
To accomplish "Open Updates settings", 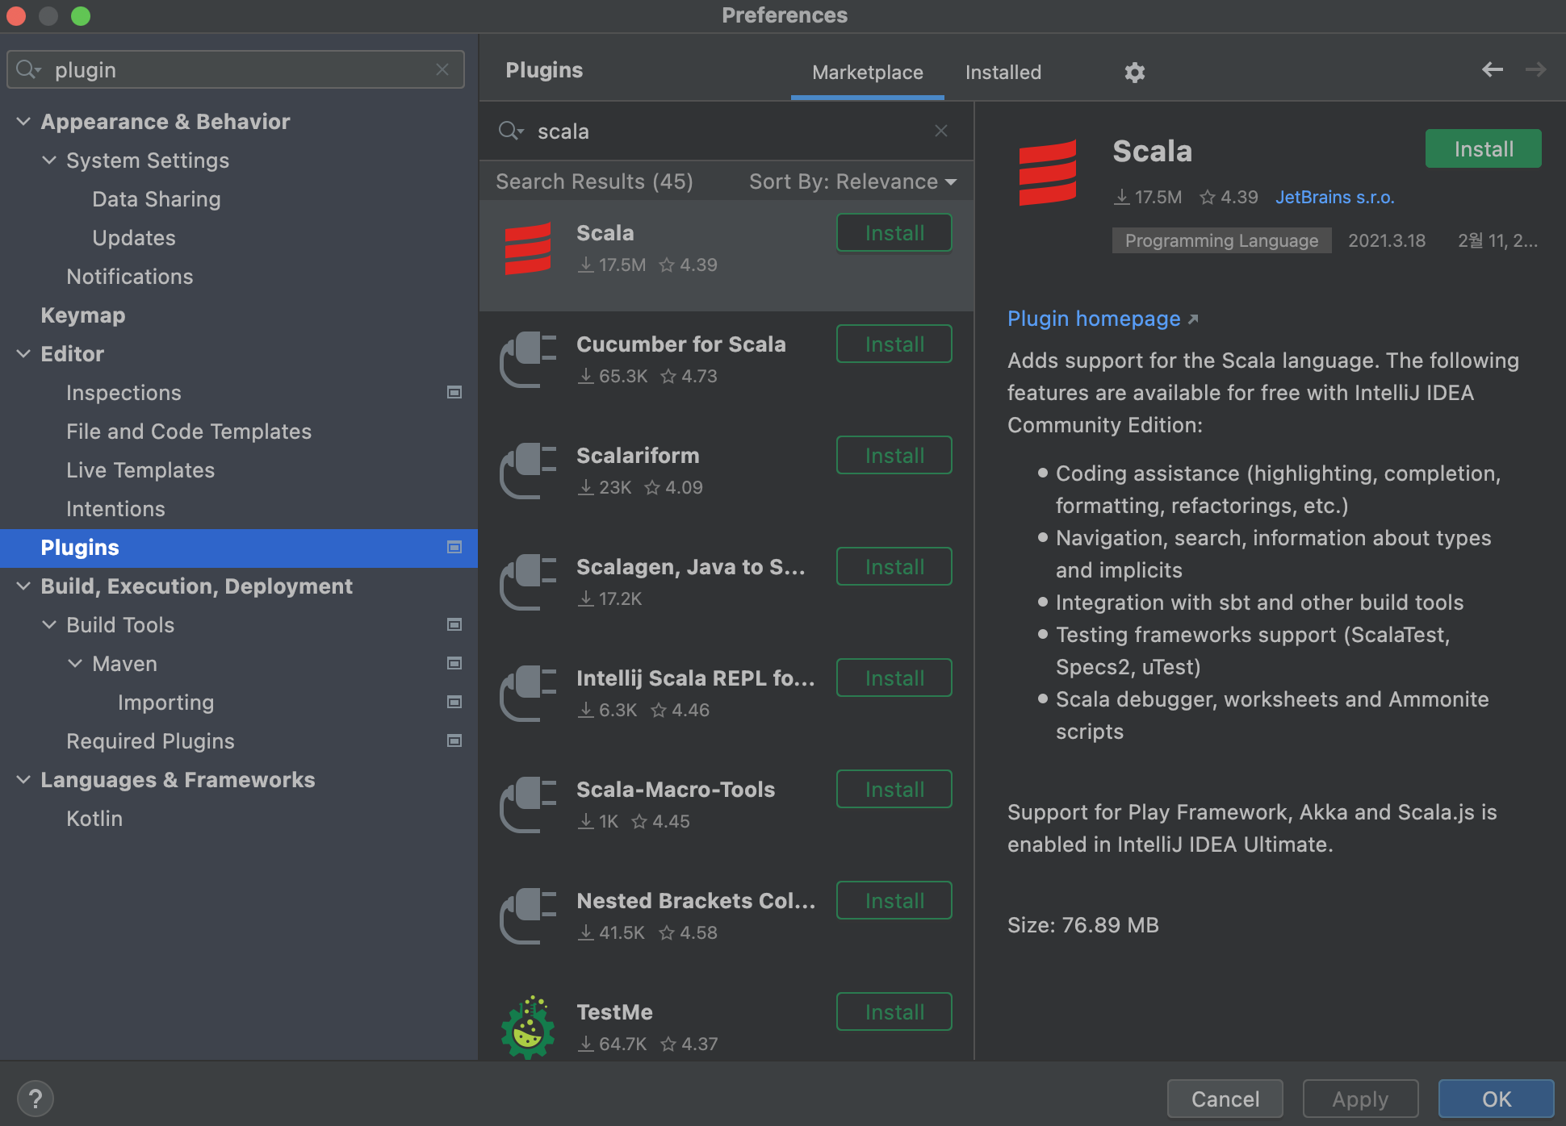I will pyautogui.click(x=133, y=238).
